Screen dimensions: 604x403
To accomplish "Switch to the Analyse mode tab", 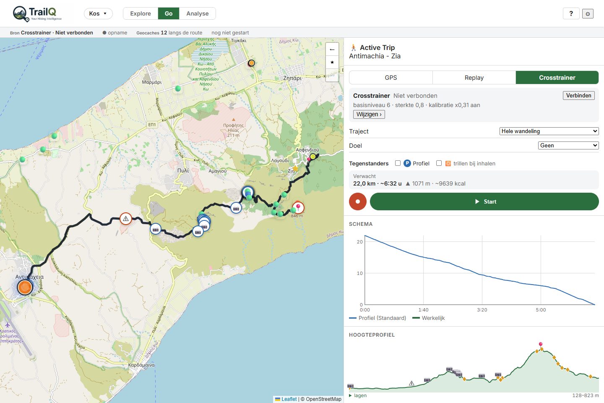I will (x=198, y=13).
